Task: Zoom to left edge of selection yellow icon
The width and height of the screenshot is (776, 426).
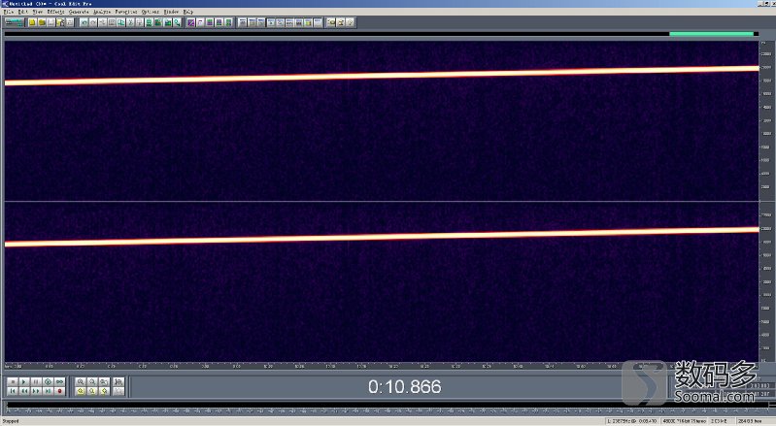Action: pyautogui.click(x=81, y=391)
